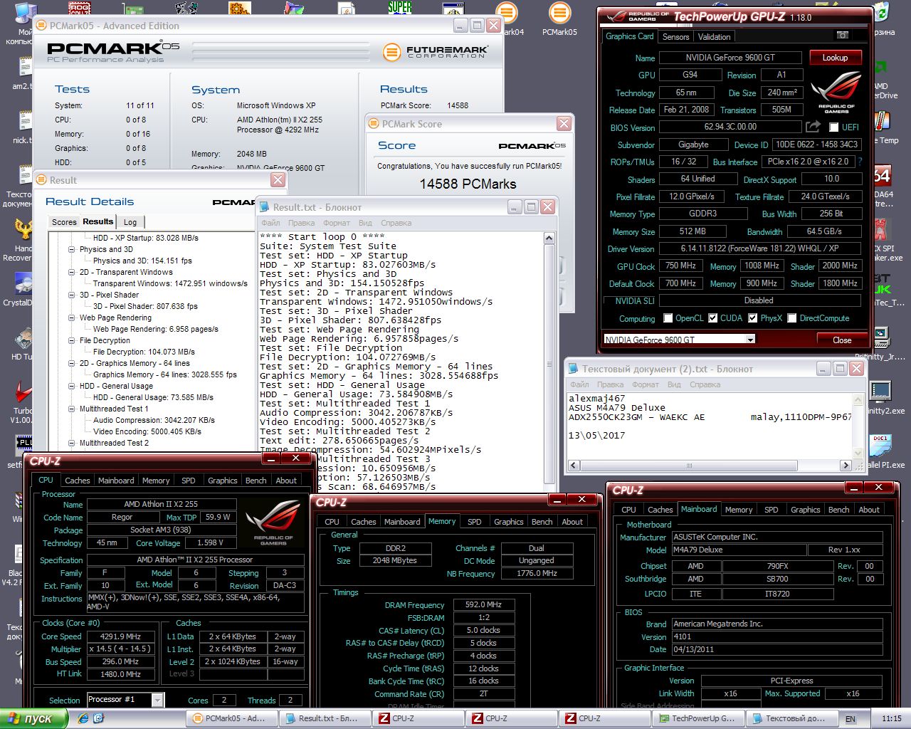The height and width of the screenshot is (729, 911).
Task: Collapse the Physics and 3D tree node
Action: 71,249
